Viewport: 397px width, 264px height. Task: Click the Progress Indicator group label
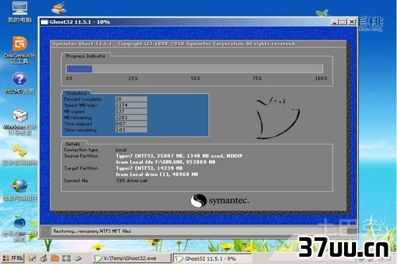85,56
